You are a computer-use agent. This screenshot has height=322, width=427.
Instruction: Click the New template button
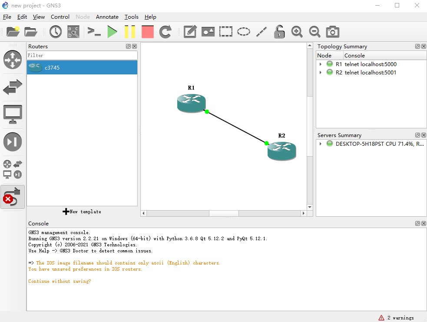(82, 211)
